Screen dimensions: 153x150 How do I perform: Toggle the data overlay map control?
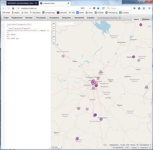(54, 42)
